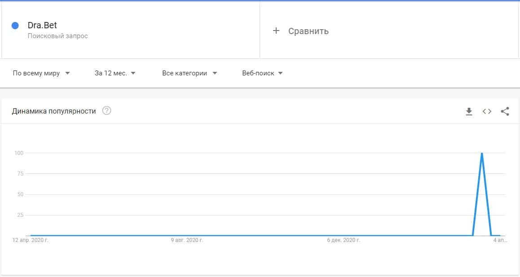520x277 pixels.
Task: Open the embed code icon
Action: tap(487, 111)
